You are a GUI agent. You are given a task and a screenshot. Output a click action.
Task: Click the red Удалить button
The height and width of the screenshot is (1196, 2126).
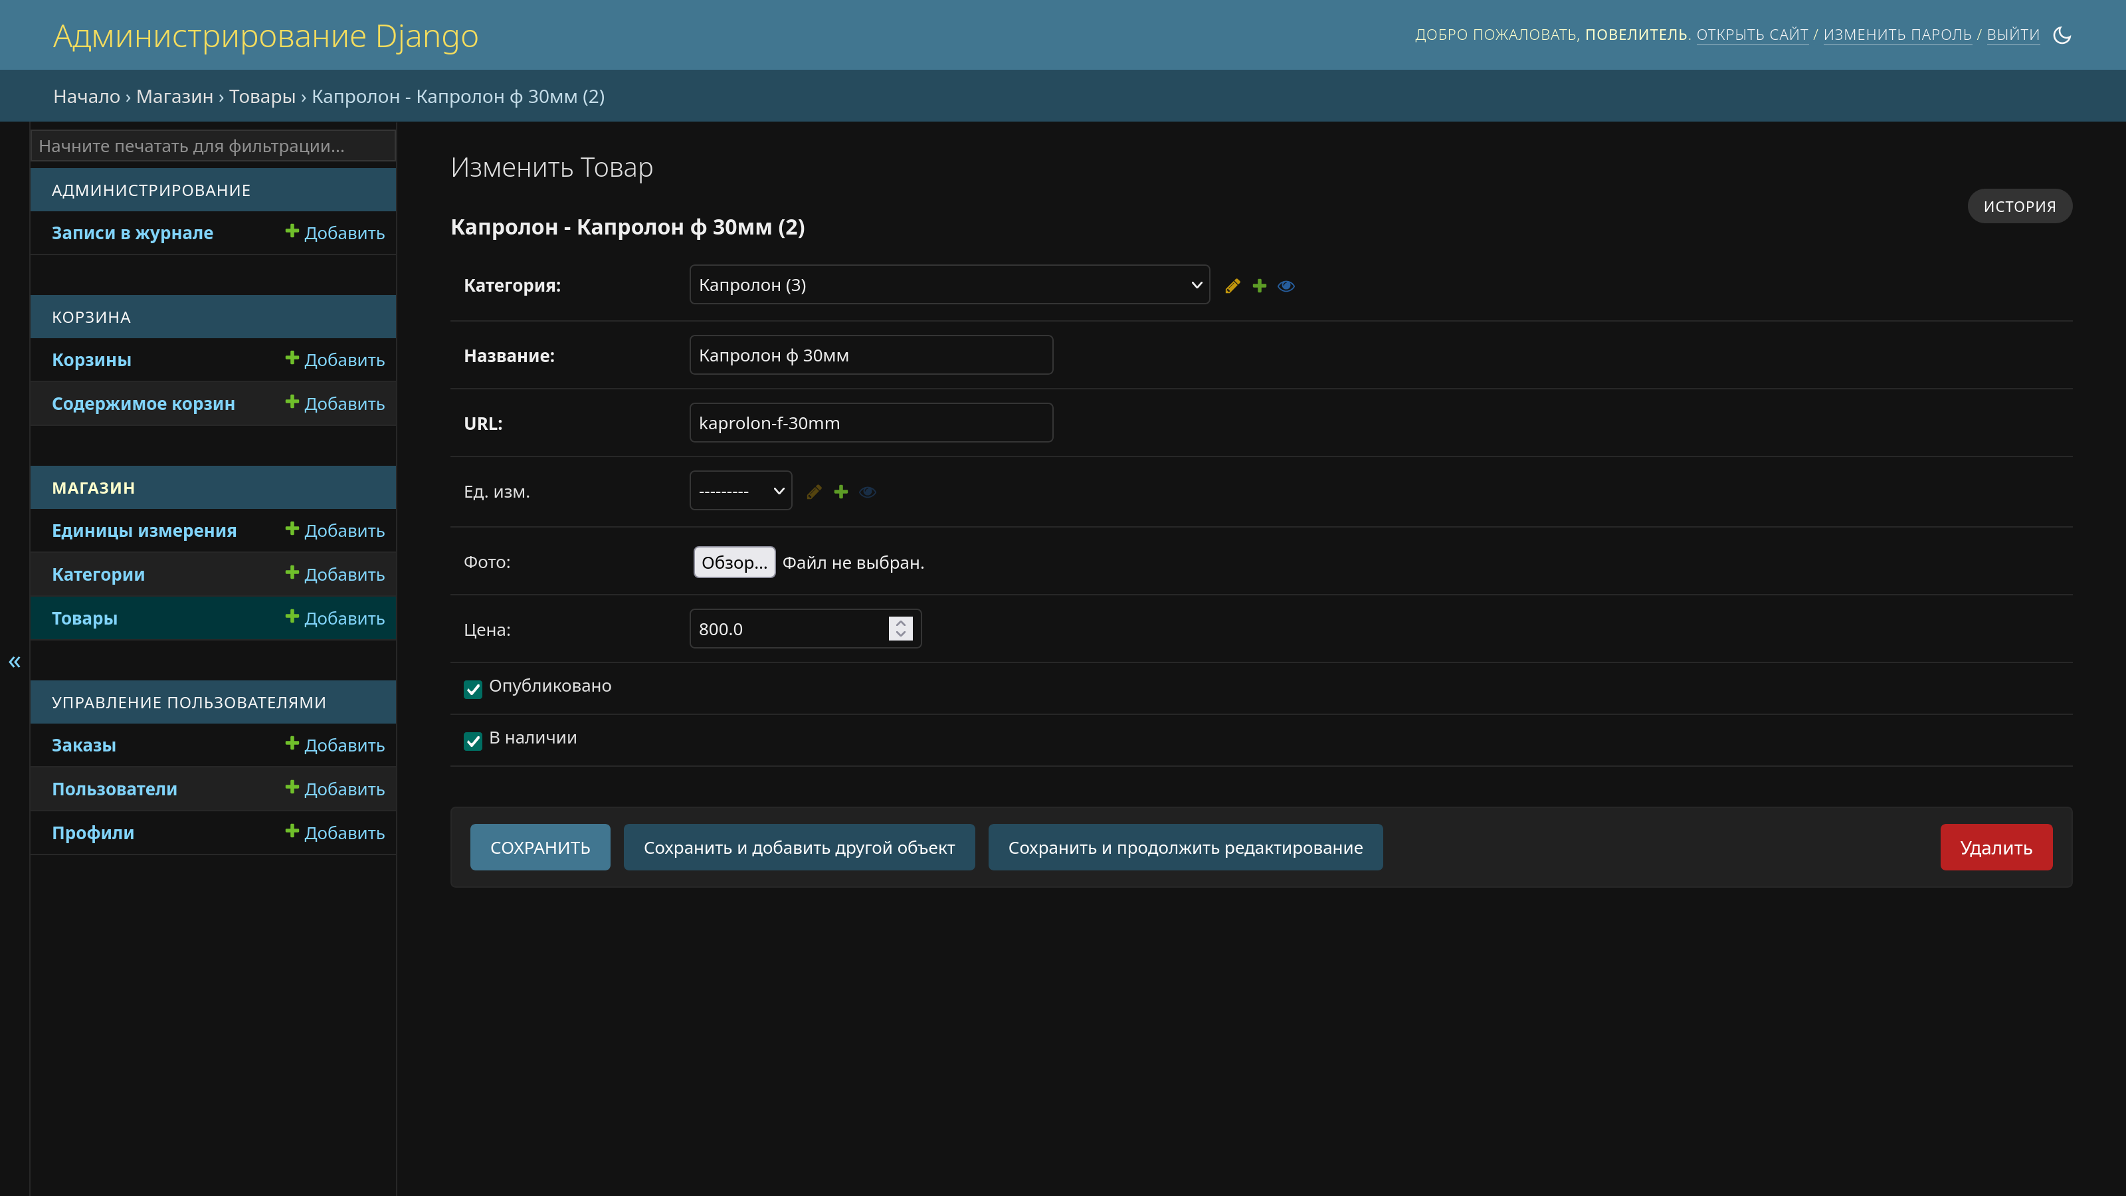(x=1996, y=847)
